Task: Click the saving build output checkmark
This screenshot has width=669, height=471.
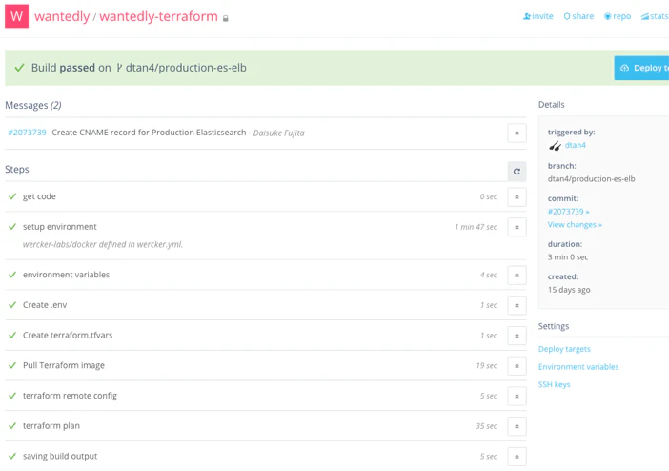Action: tap(12, 456)
